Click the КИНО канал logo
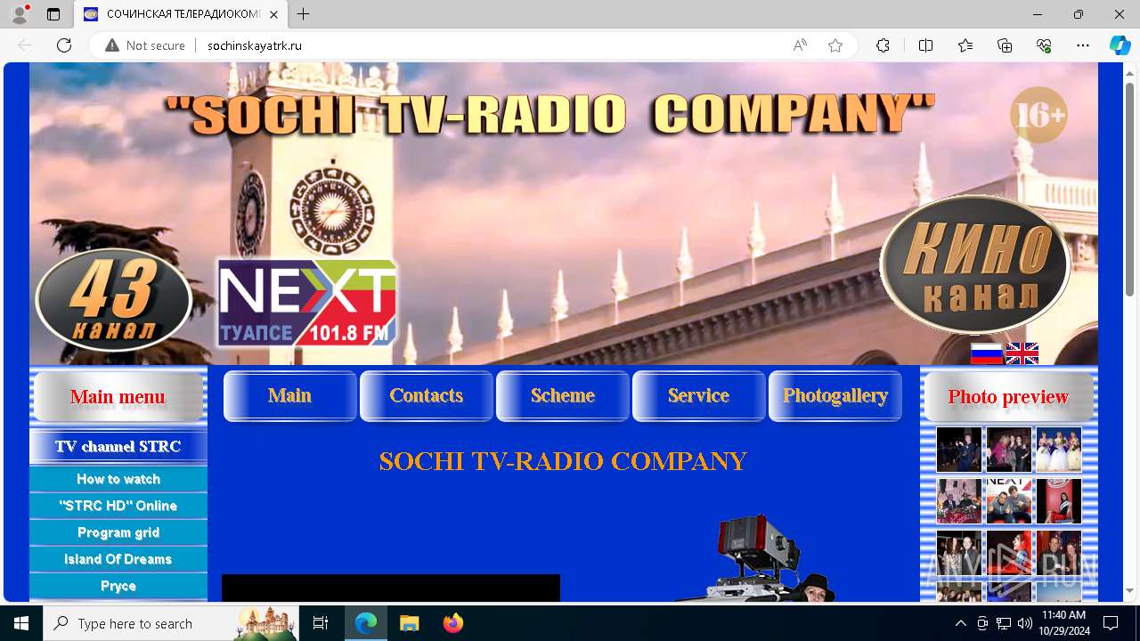The height and width of the screenshot is (641, 1140). (x=975, y=265)
